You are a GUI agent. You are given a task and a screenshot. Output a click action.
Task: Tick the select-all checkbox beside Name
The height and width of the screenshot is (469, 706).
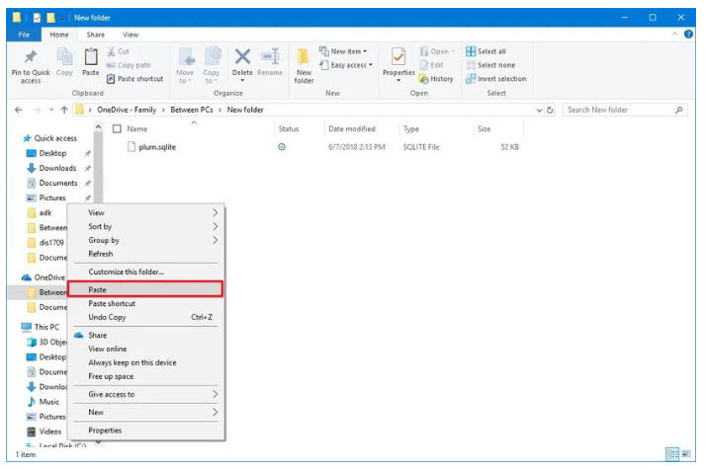coord(118,129)
